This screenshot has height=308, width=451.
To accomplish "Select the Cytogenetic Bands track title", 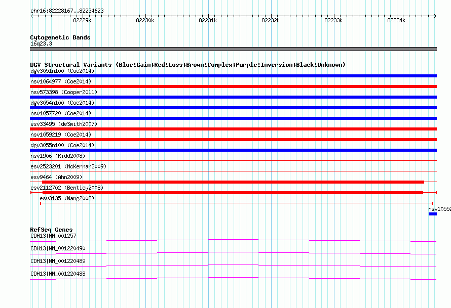I will click(x=60, y=37).
